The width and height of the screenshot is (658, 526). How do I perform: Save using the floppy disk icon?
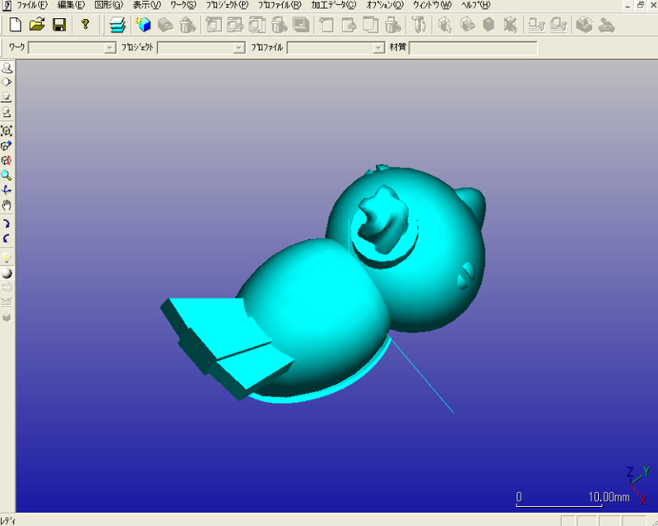(x=59, y=25)
